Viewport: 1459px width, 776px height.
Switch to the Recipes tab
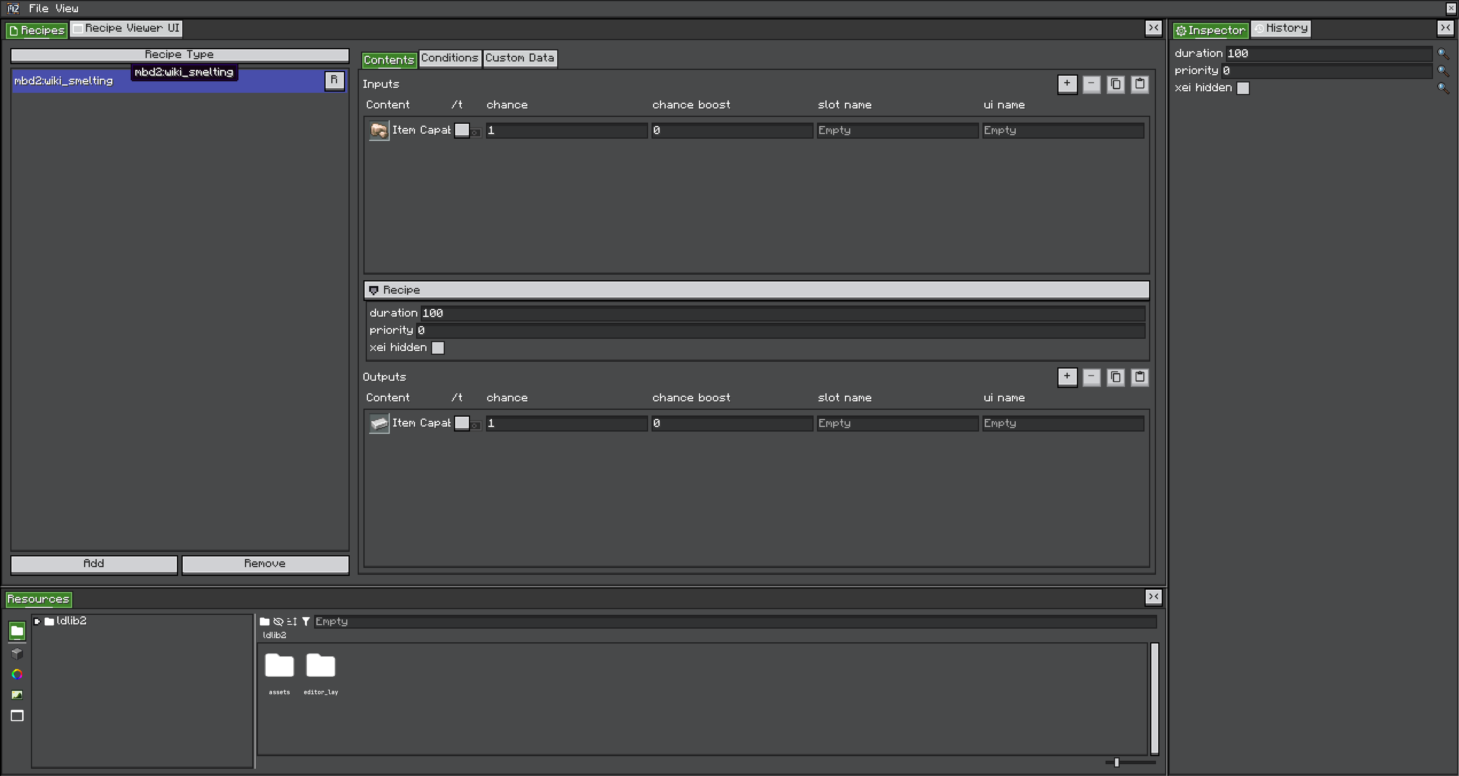37,31
